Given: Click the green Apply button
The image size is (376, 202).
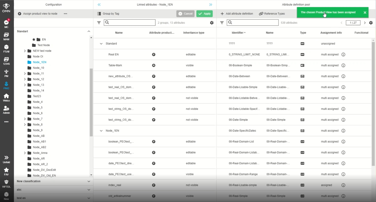Looking at the screenshot, I should (x=204, y=14).
